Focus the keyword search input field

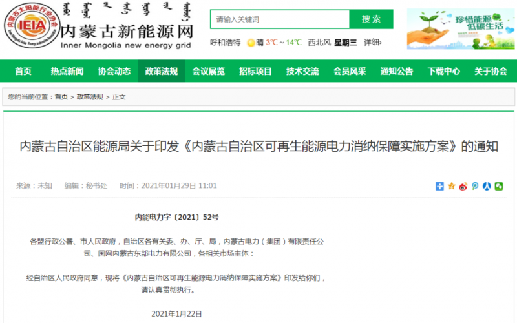click(279, 19)
